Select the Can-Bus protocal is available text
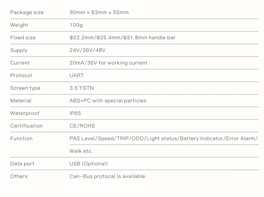The image size is (264, 197). coord(107,176)
